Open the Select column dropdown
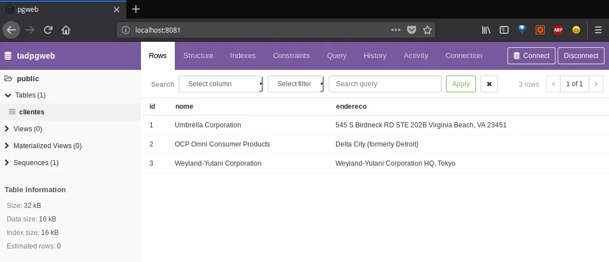The height and width of the screenshot is (262, 609). click(x=220, y=84)
